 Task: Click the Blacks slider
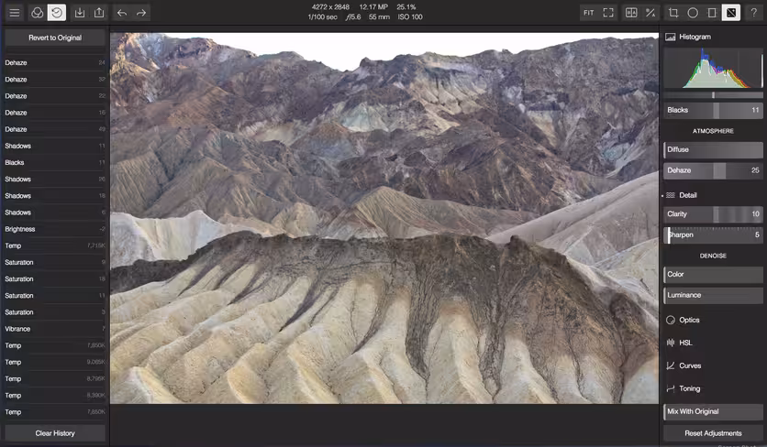pos(713,110)
